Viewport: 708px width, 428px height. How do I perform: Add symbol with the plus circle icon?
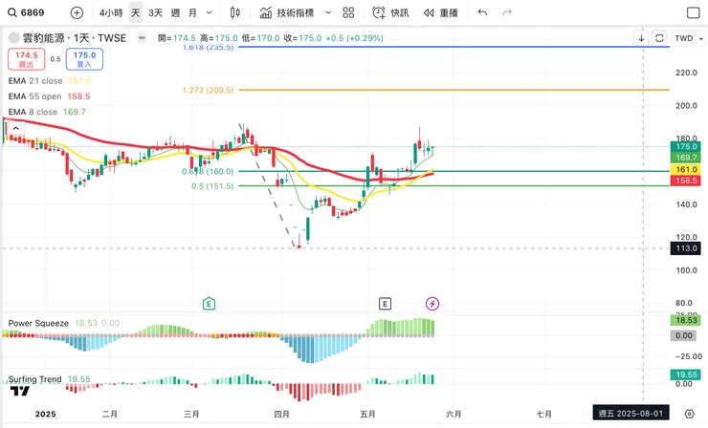77,12
